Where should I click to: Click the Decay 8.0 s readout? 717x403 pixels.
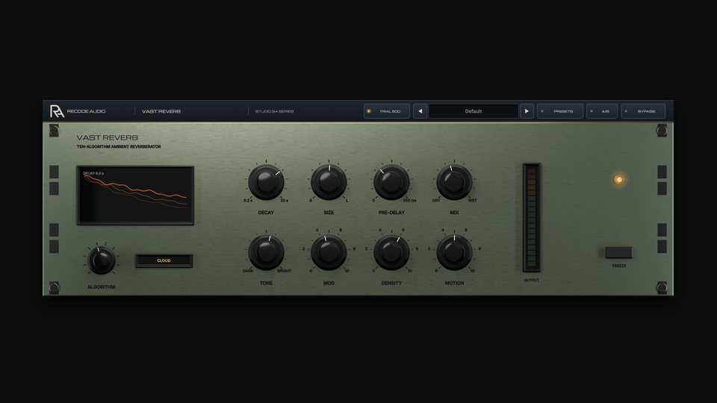point(93,173)
